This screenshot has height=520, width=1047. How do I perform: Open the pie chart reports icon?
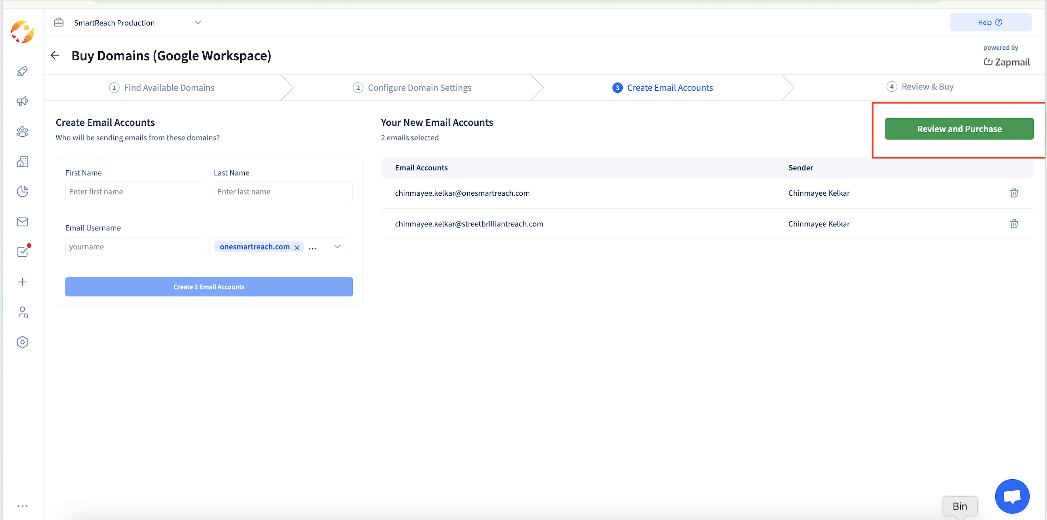22,191
